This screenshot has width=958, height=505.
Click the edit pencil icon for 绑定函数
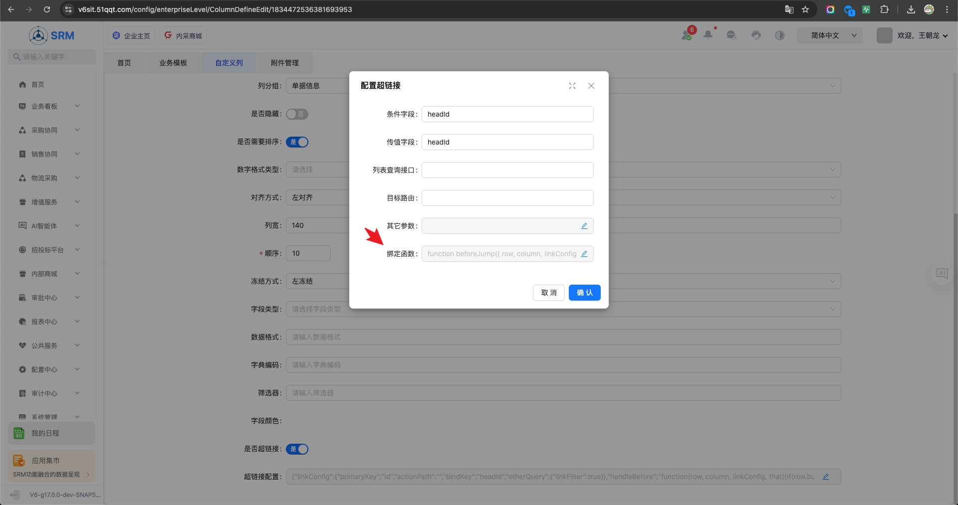click(x=584, y=254)
